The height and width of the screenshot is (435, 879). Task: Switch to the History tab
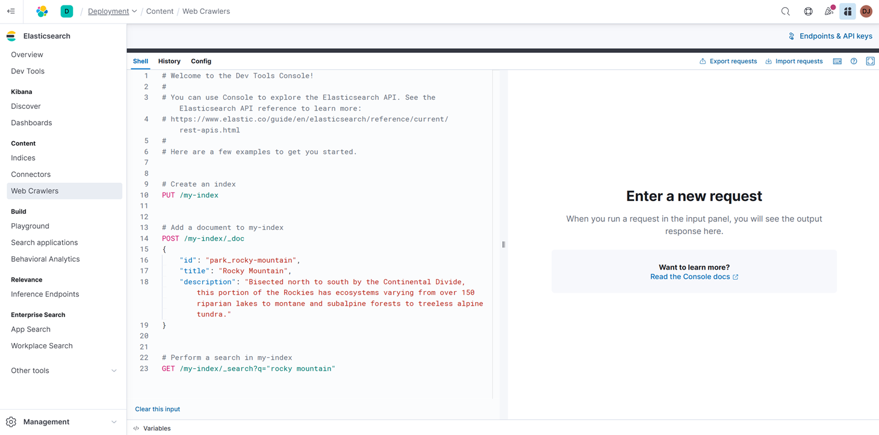point(169,61)
